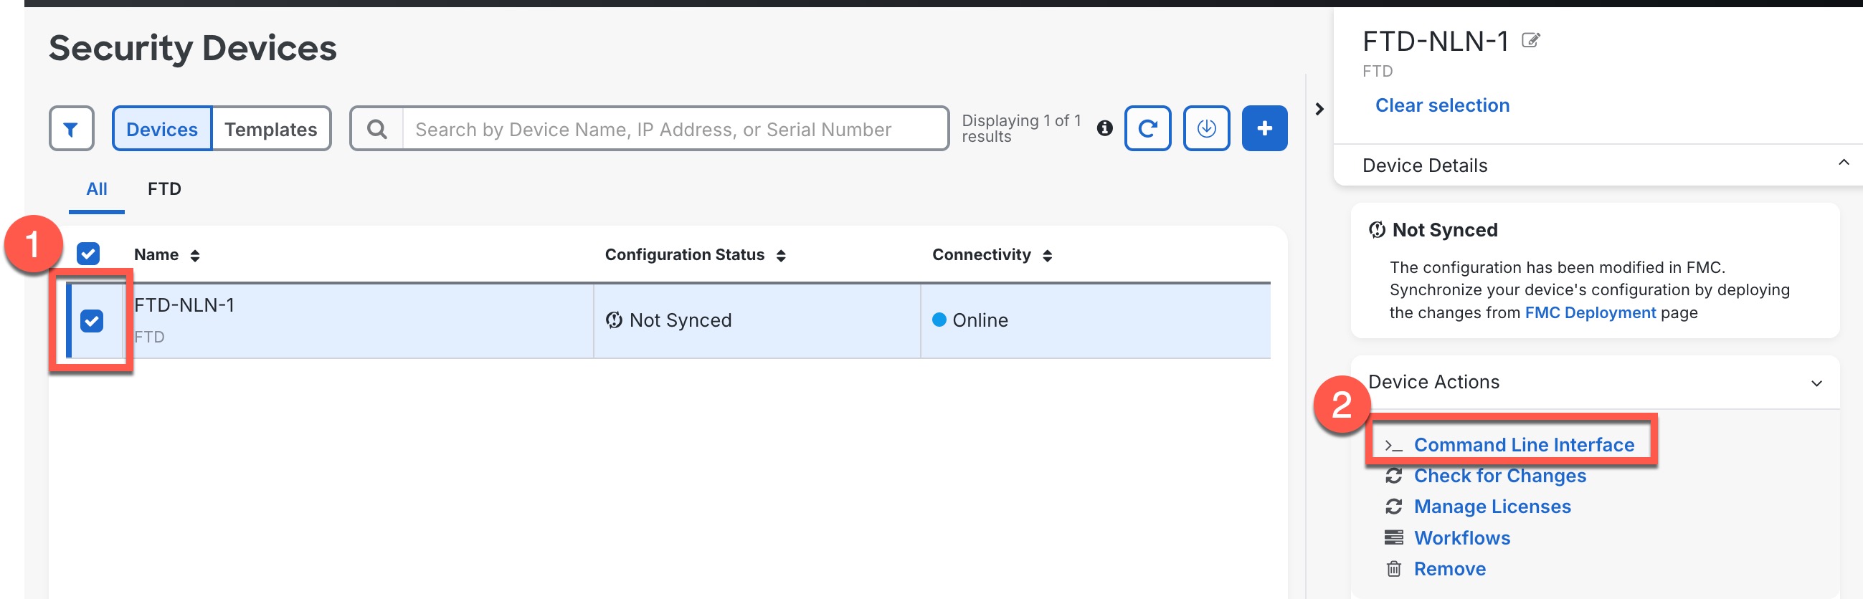The height and width of the screenshot is (599, 1863).
Task: Switch to the Templates tab
Action: click(270, 130)
